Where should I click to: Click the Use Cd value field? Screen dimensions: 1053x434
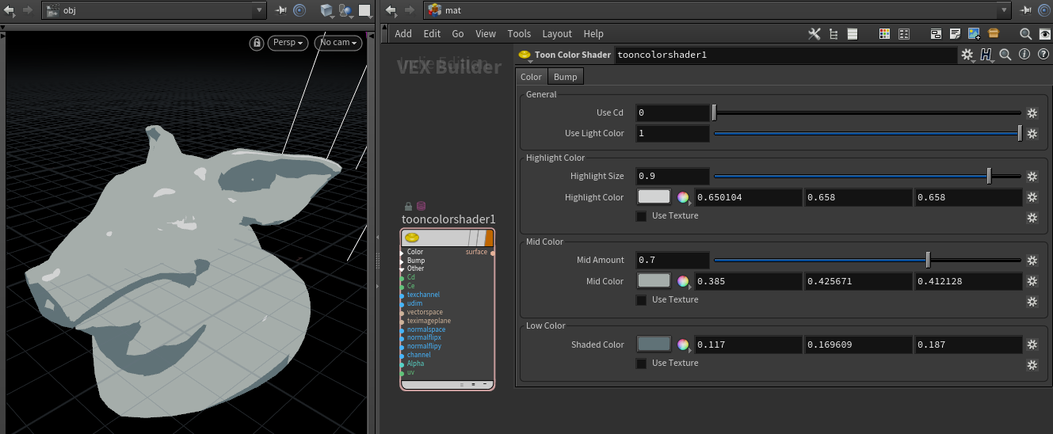pos(673,113)
